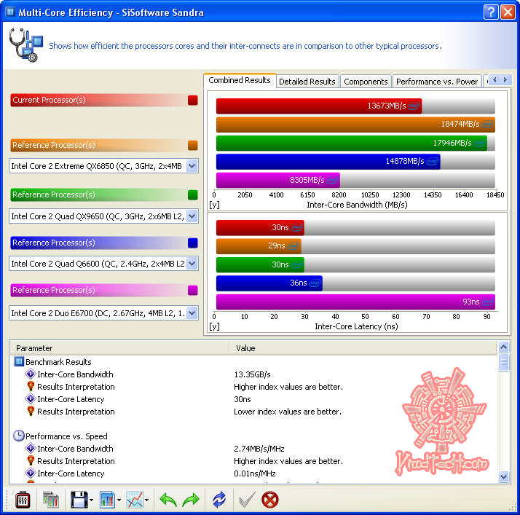Click the 18474MB/s orange bandwidth bar

[355, 124]
